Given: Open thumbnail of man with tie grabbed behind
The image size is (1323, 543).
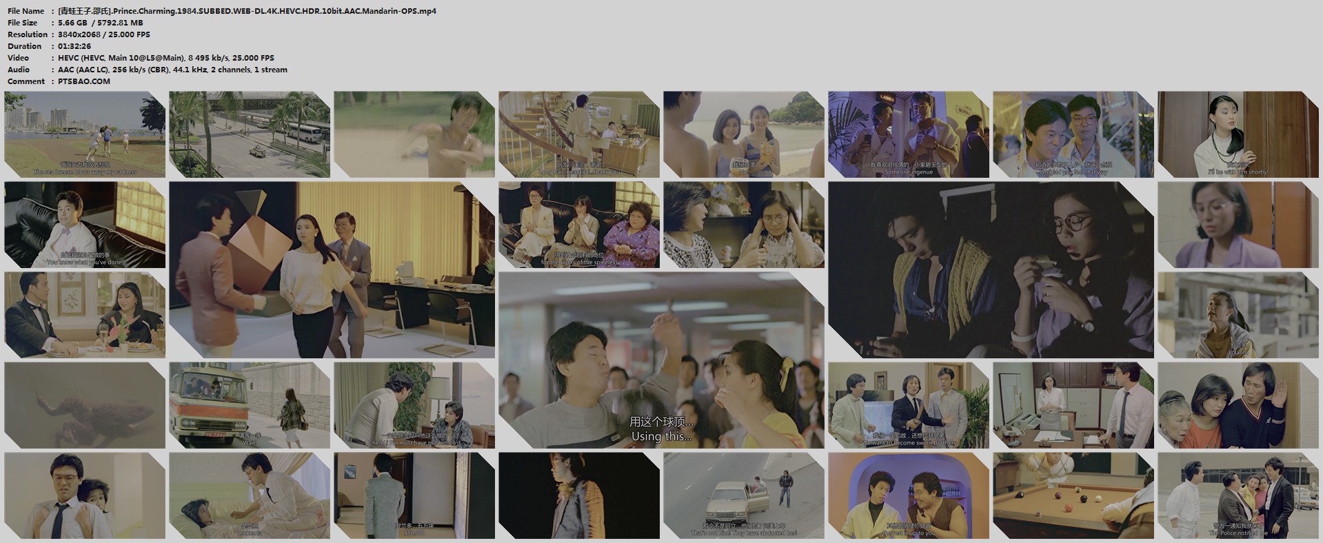Looking at the screenshot, I should [x=85, y=495].
